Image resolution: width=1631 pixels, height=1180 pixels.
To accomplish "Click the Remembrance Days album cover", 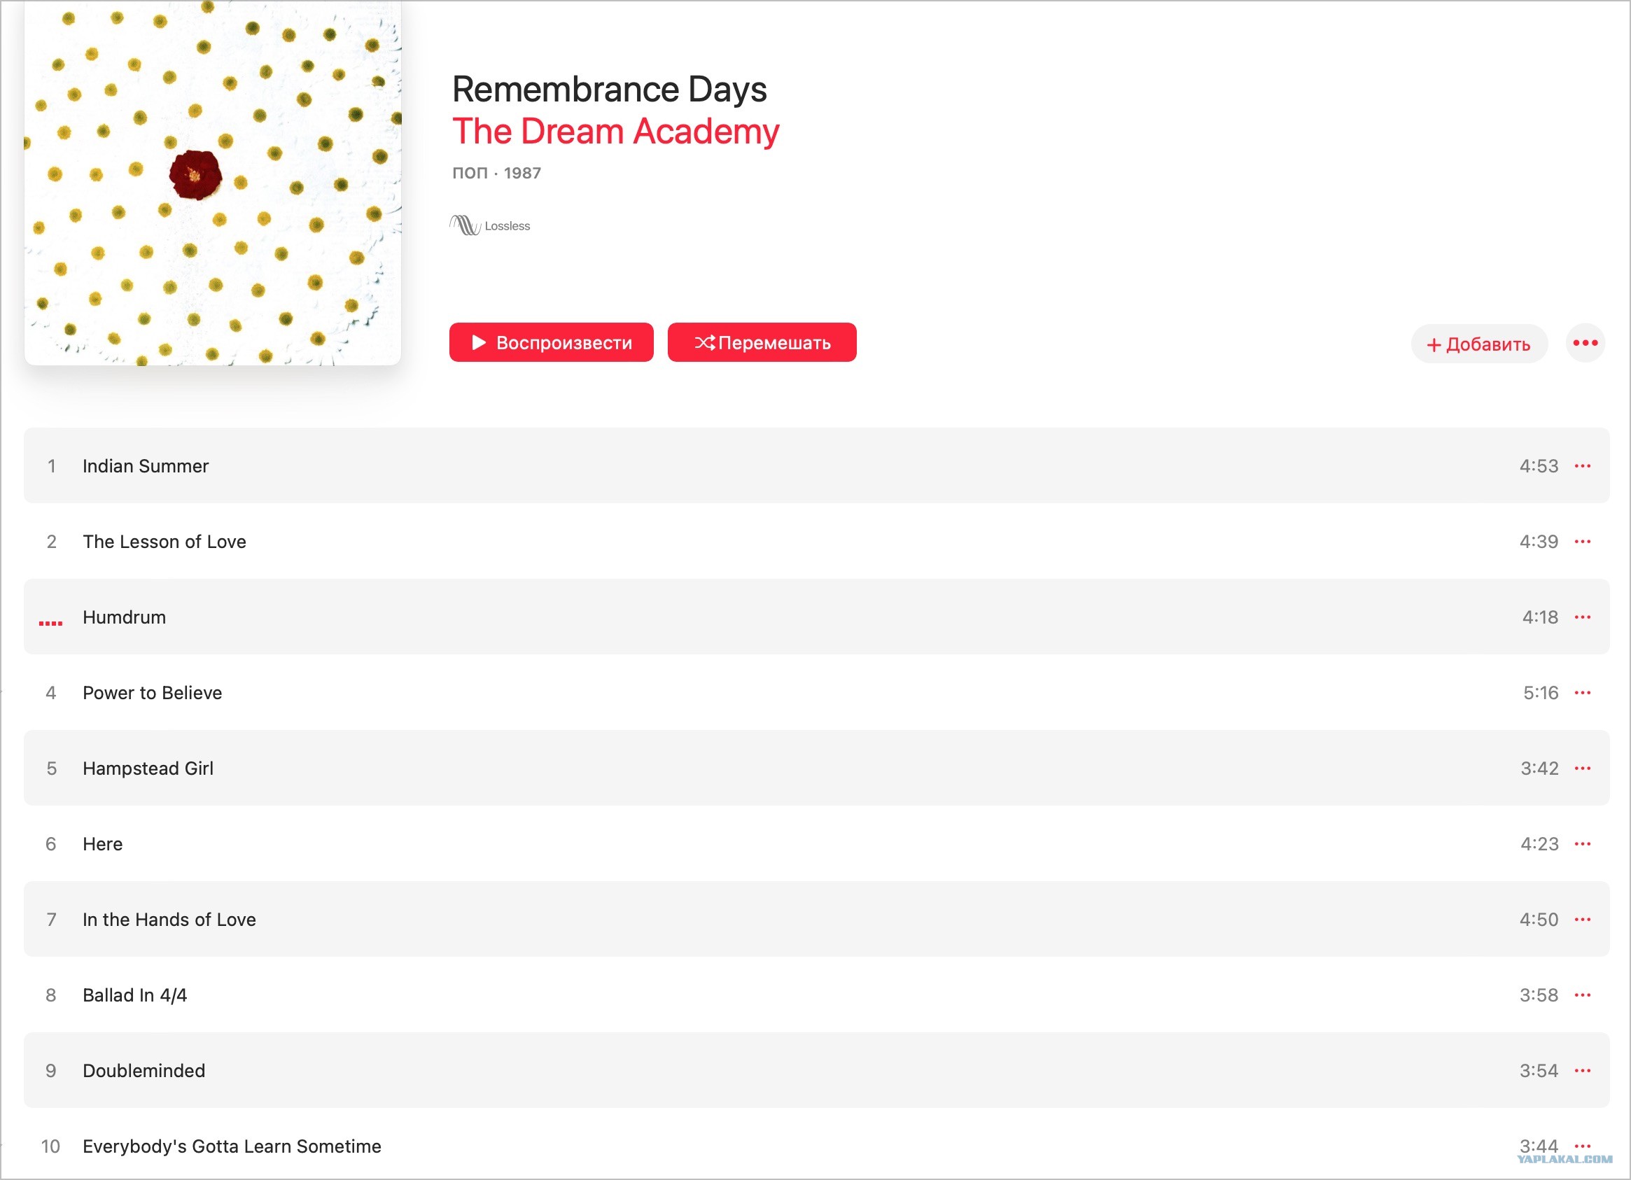I will pos(212,183).
